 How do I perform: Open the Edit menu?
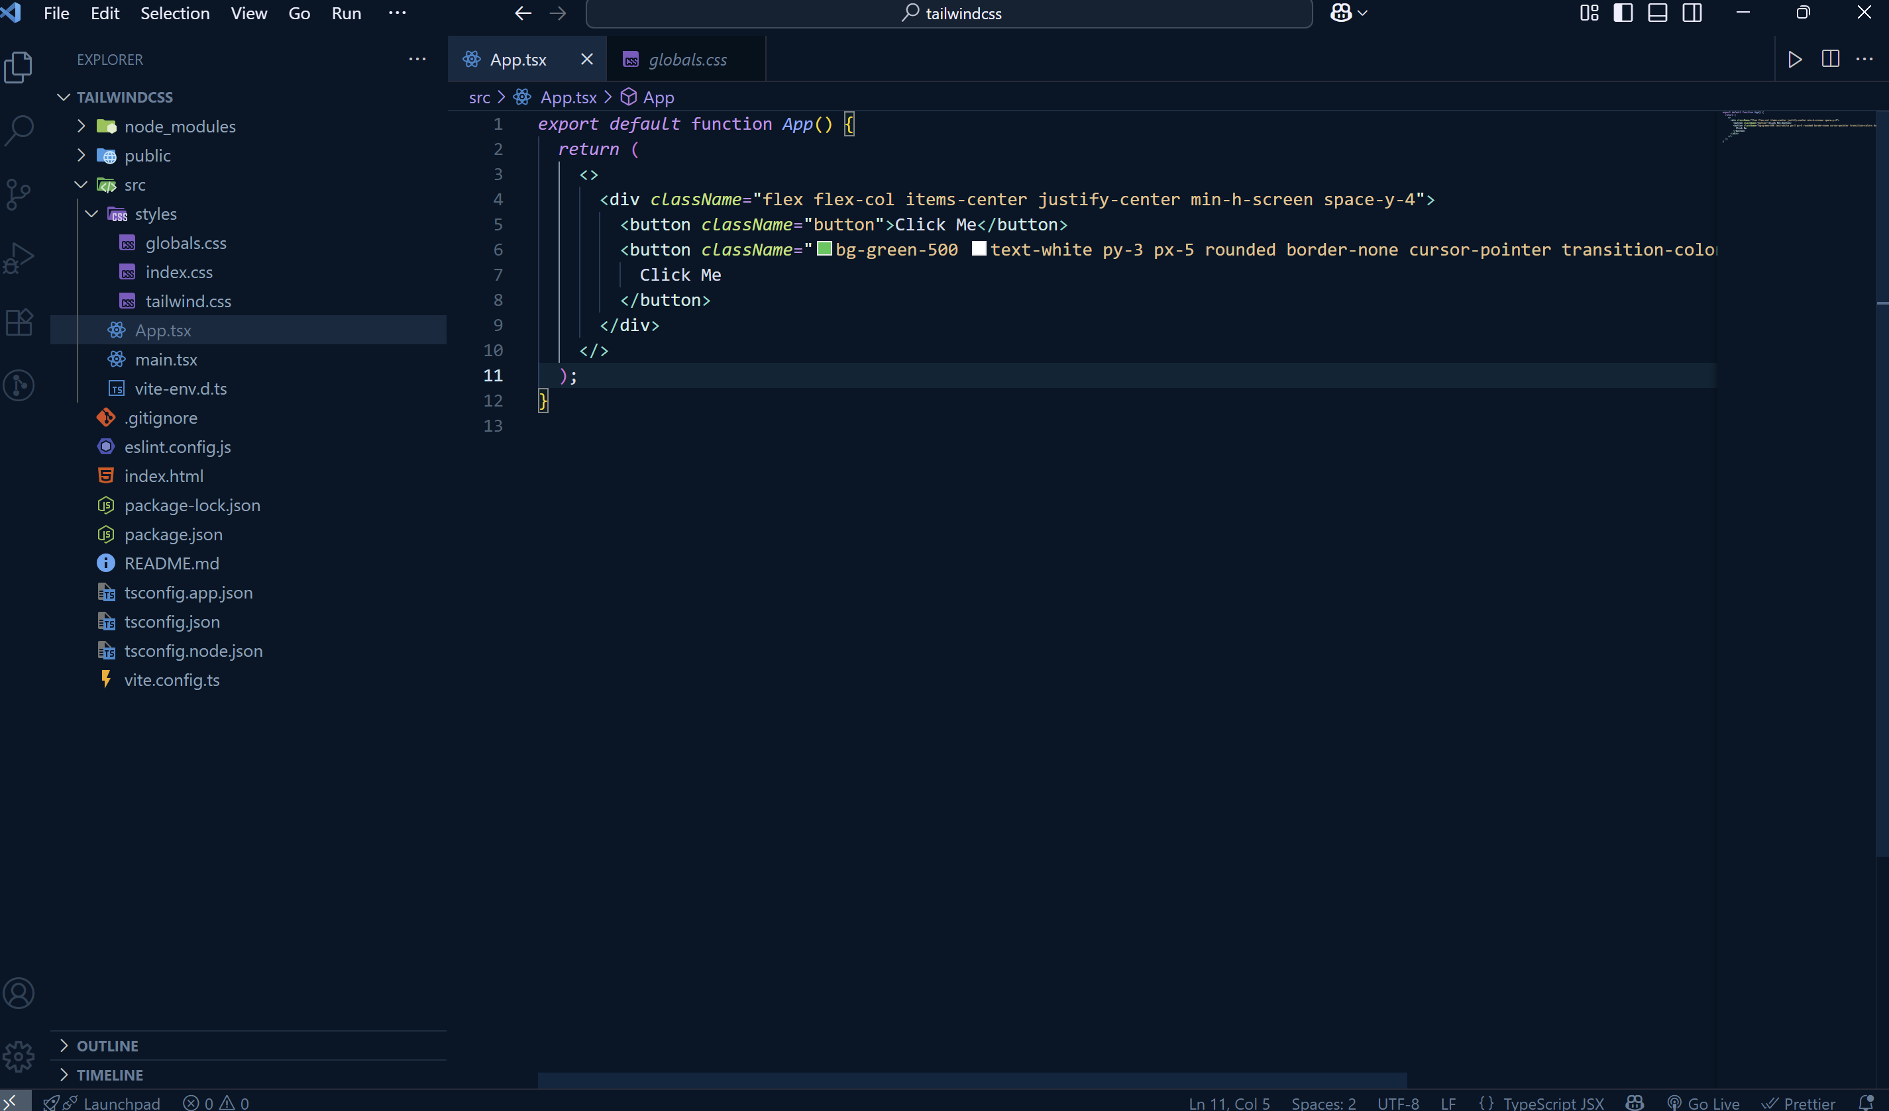click(x=105, y=13)
